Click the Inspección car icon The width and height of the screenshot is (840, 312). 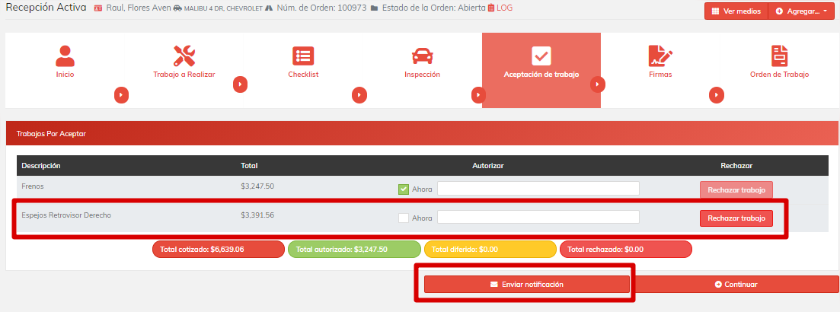click(422, 56)
